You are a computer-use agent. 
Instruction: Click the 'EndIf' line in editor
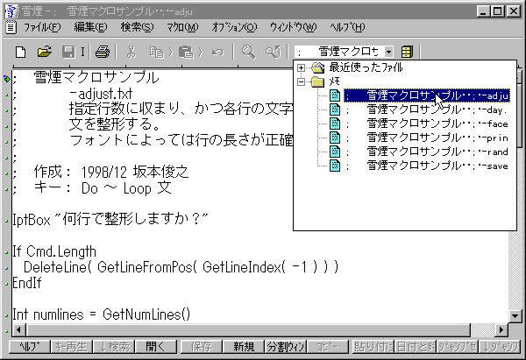27,283
